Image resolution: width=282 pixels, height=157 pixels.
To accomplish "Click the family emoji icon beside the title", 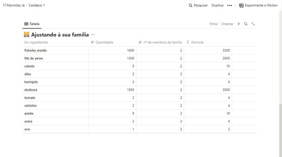I will (x=27, y=35).
